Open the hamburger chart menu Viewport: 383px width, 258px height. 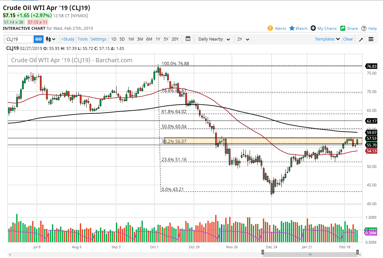tap(371, 39)
